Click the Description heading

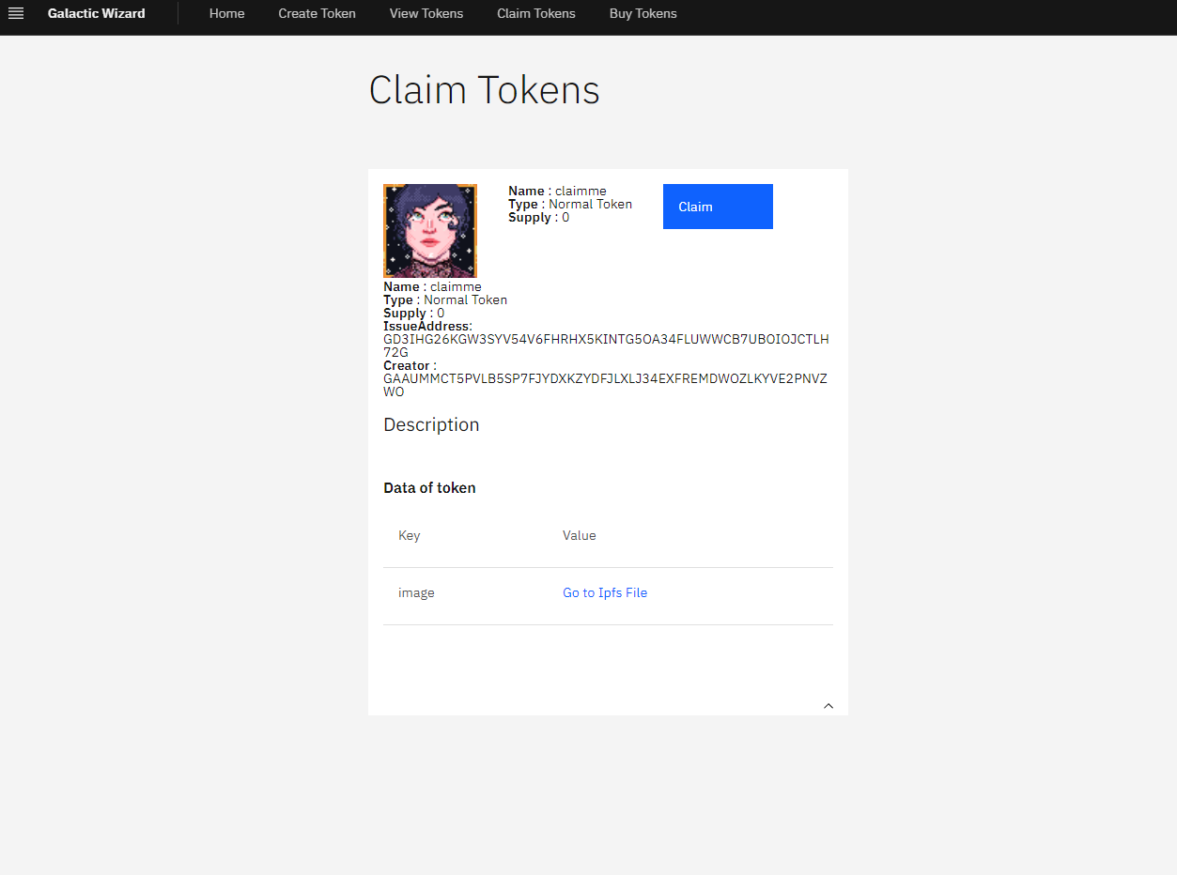(431, 424)
